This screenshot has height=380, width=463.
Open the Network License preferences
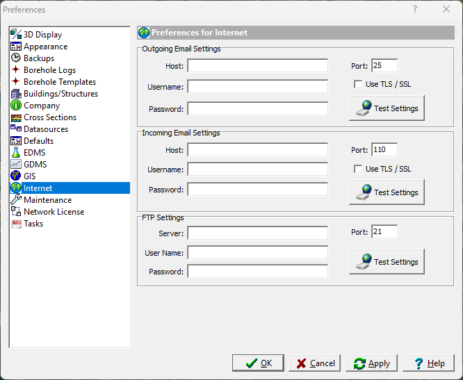tap(54, 212)
